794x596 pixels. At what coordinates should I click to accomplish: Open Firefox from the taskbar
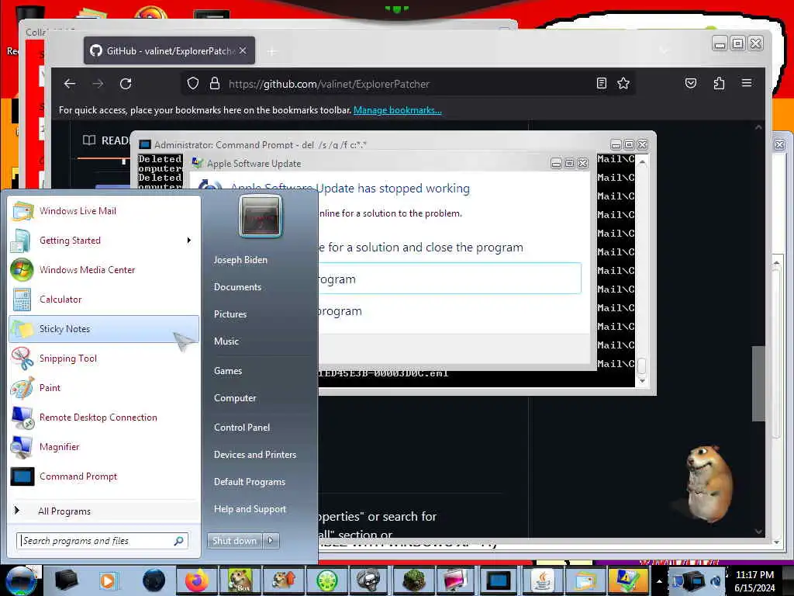[196, 580]
